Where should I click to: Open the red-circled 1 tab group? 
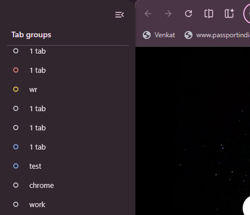[x=68, y=70]
